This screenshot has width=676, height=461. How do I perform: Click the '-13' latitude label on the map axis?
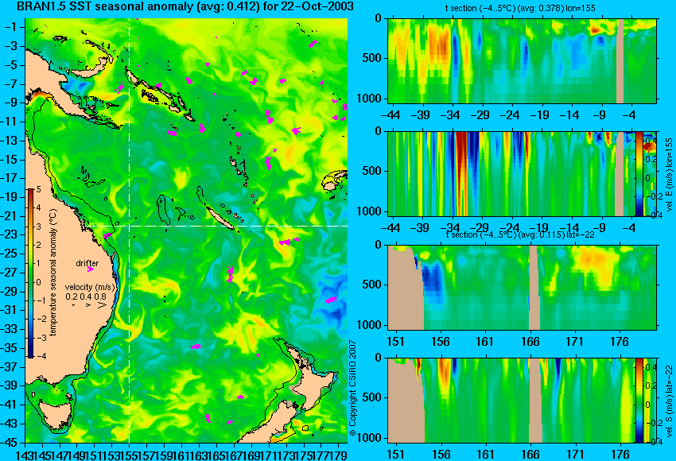[10, 141]
